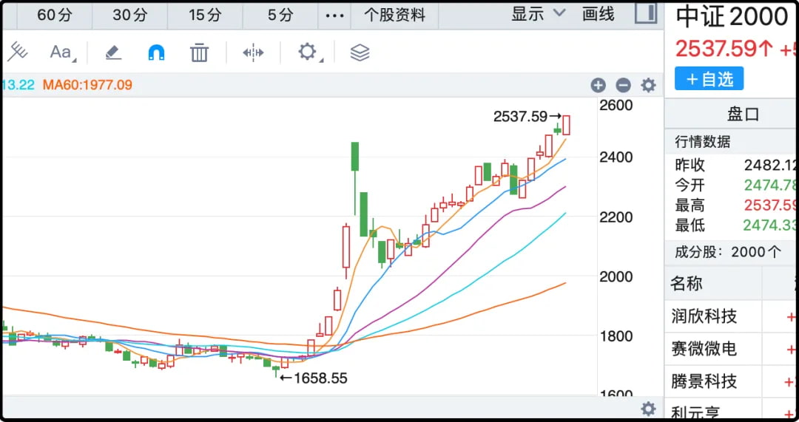Viewport: 799px width, 422px height.
Task: Toggle the 画线 drawing mode
Action: (x=599, y=14)
